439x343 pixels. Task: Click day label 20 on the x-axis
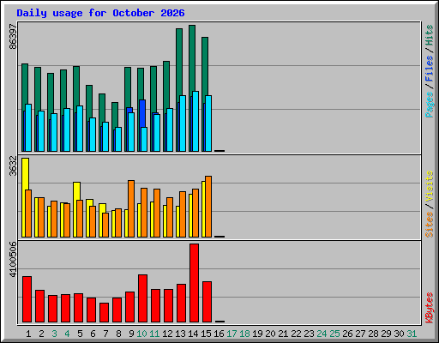[271, 334]
